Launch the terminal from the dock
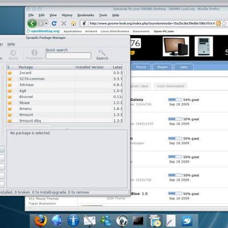Screen dimensions: 228x228 tap(138, 221)
